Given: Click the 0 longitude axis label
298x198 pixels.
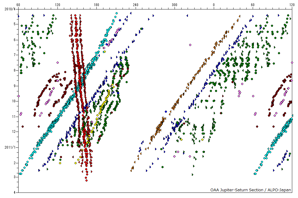Looking at the screenshot, I should (x=213, y=5).
